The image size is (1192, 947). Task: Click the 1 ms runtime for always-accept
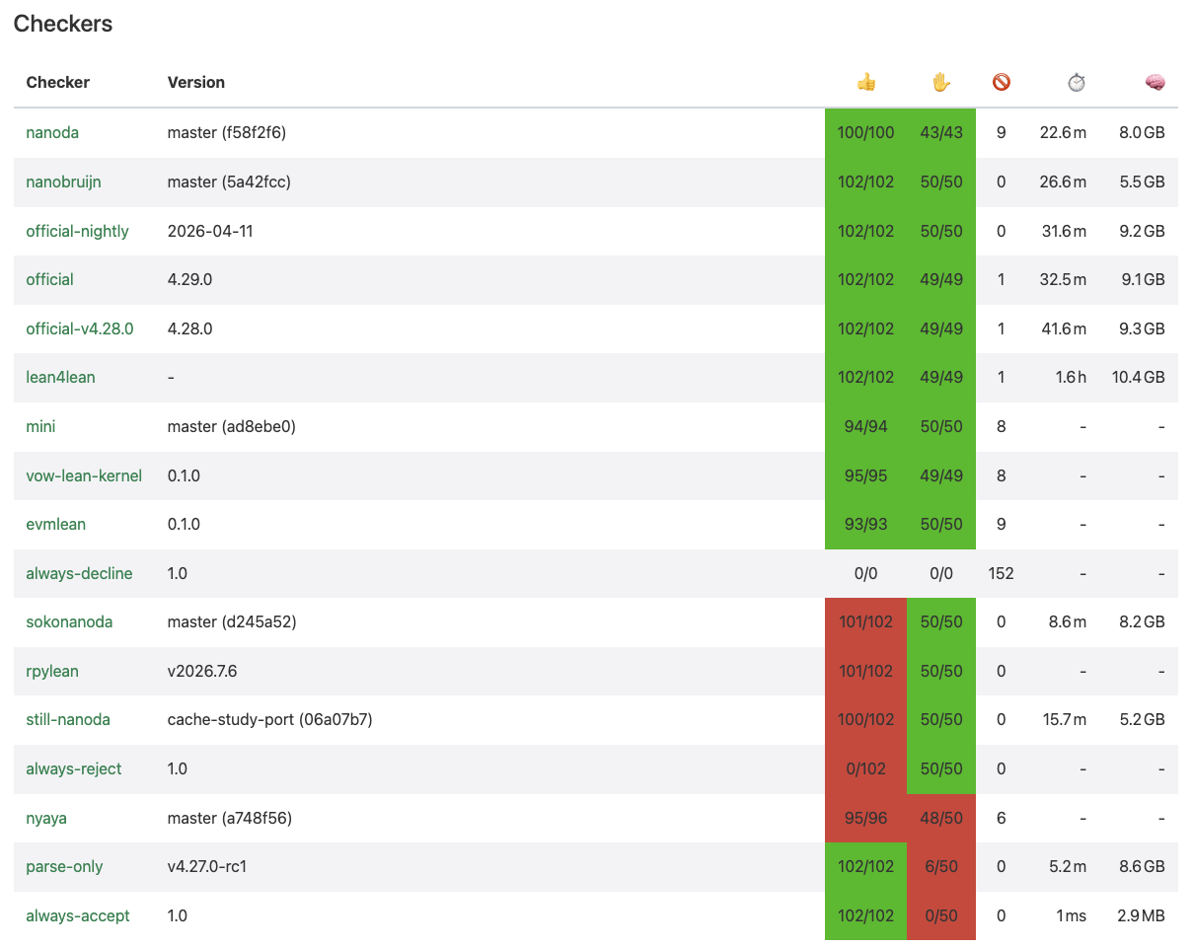1070,915
